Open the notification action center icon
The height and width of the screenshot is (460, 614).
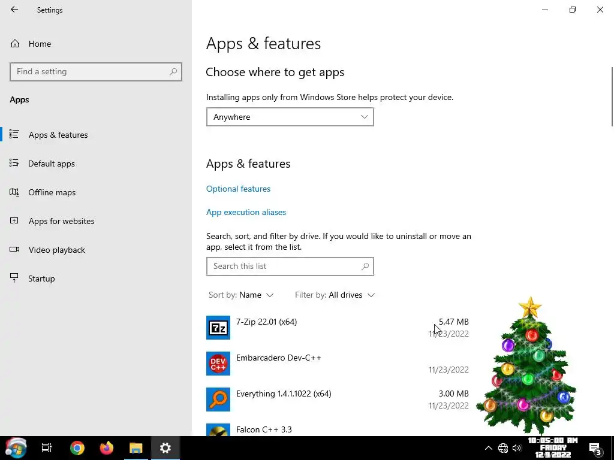click(x=595, y=449)
